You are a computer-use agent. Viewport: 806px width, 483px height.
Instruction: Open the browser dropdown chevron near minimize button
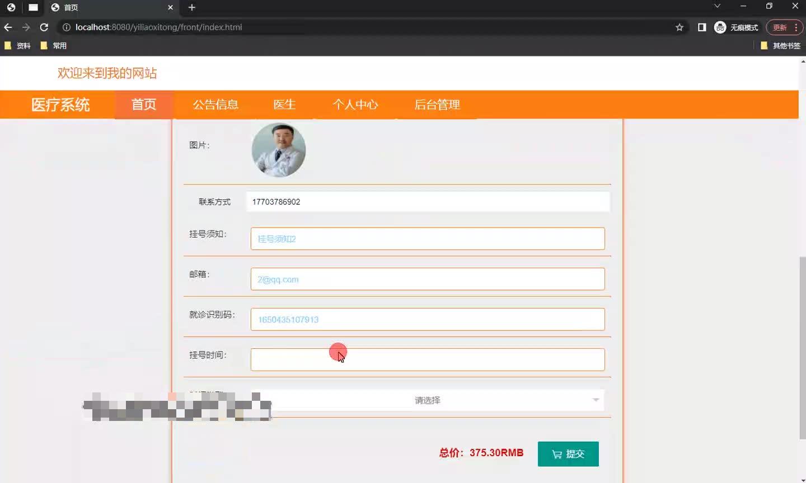(717, 6)
